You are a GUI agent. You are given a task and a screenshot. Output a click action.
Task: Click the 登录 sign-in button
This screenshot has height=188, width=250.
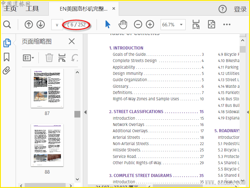click(240, 9)
